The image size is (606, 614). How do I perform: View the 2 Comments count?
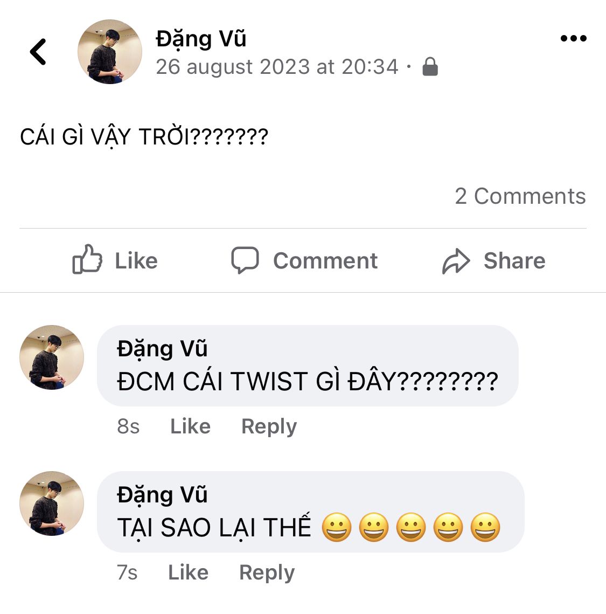pos(520,196)
